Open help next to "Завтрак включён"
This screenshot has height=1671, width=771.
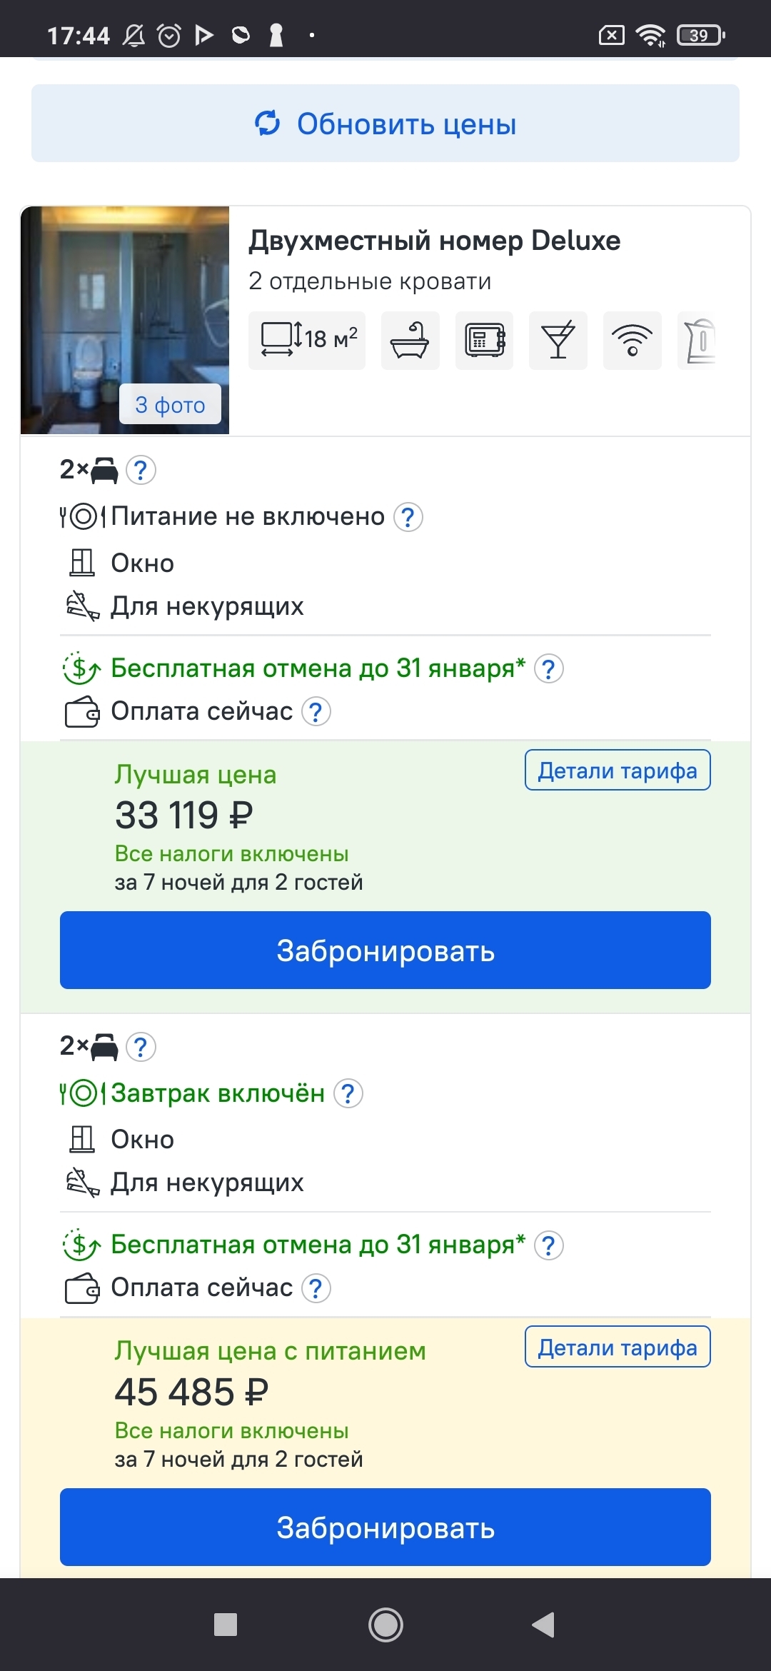pyautogui.click(x=348, y=1093)
